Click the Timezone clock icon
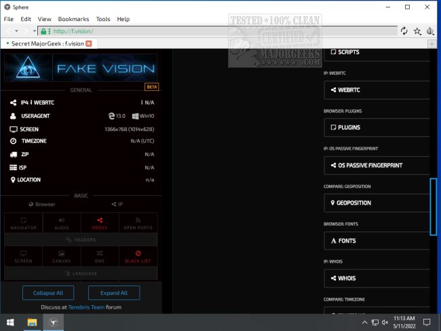The image size is (441, 331). click(x=13, y=141)
